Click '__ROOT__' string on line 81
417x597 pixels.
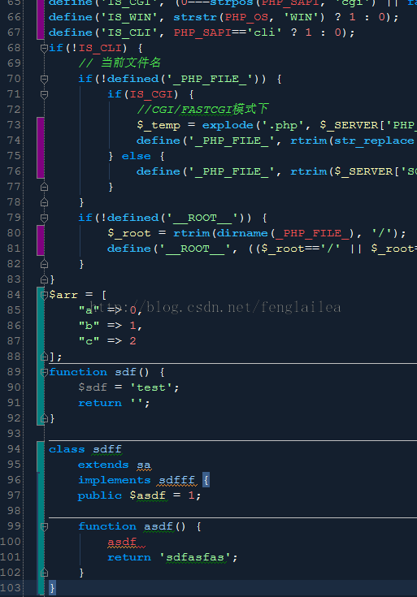click(x=195, y=249)
